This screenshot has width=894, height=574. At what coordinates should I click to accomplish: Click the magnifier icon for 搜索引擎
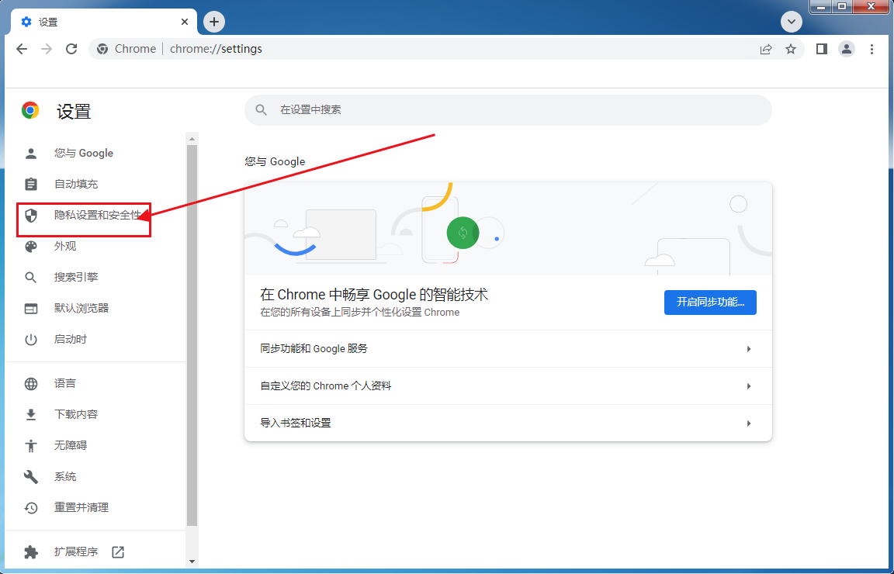coord(31,277)
